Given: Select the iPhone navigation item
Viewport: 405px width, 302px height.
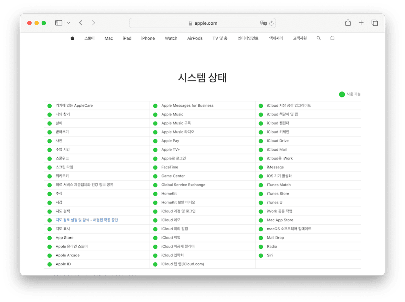Looking at the screenshot, I should [x=148, y=38].
